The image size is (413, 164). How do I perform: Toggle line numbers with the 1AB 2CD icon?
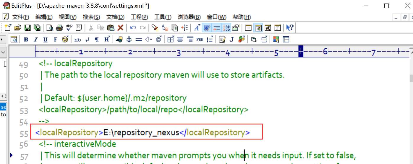tap(226, 28)
